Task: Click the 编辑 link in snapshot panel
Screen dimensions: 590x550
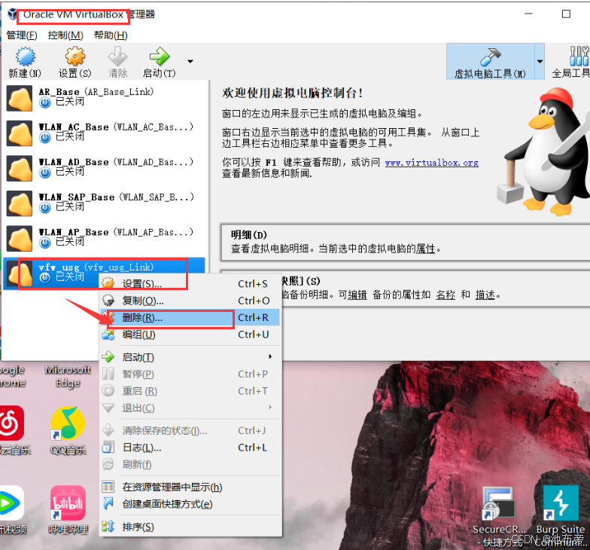Action: point(357,295)
